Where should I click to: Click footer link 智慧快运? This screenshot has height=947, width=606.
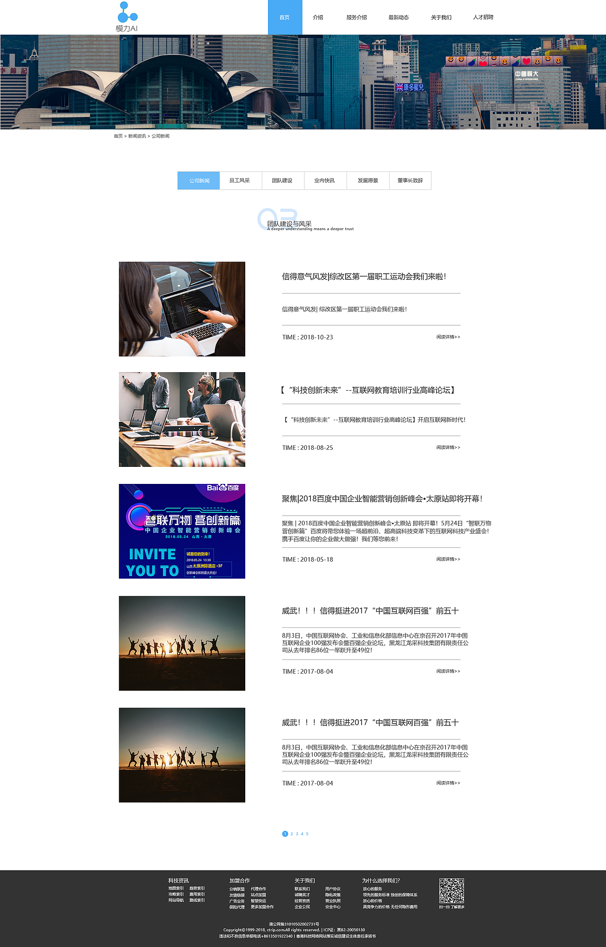pyautogui.click(x=258, y=901)
